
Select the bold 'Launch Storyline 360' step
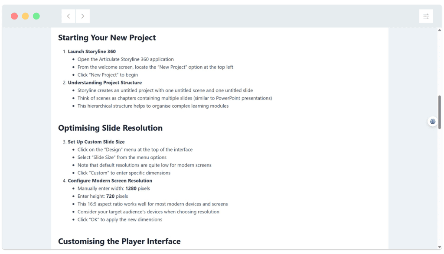(91, 51)
